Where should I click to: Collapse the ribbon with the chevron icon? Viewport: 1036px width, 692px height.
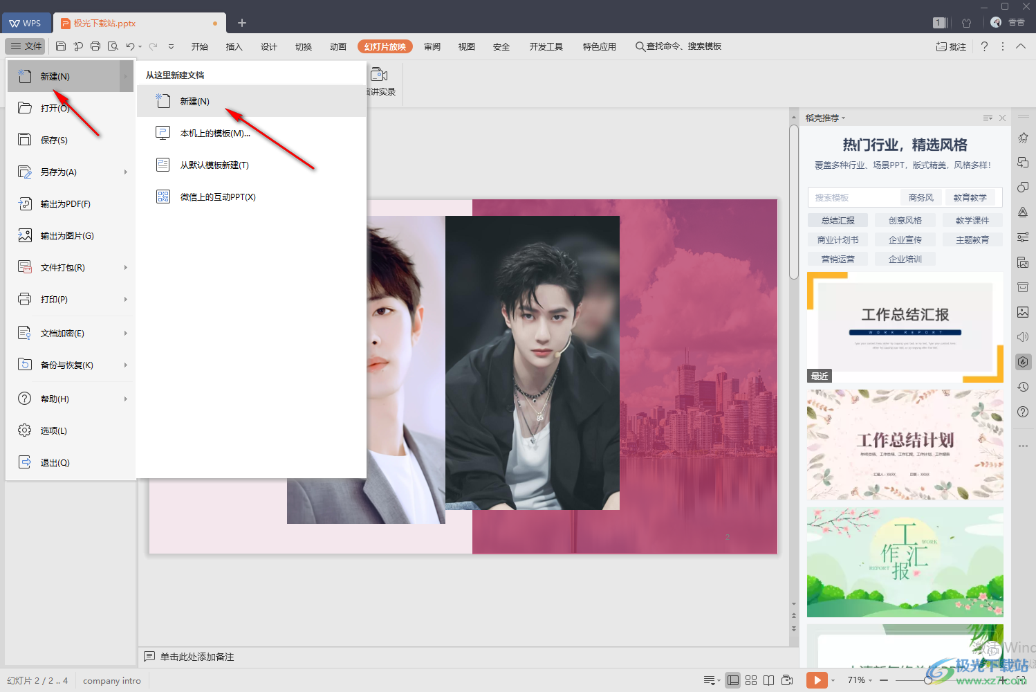pyautogui.click(x=1021, y=46)
